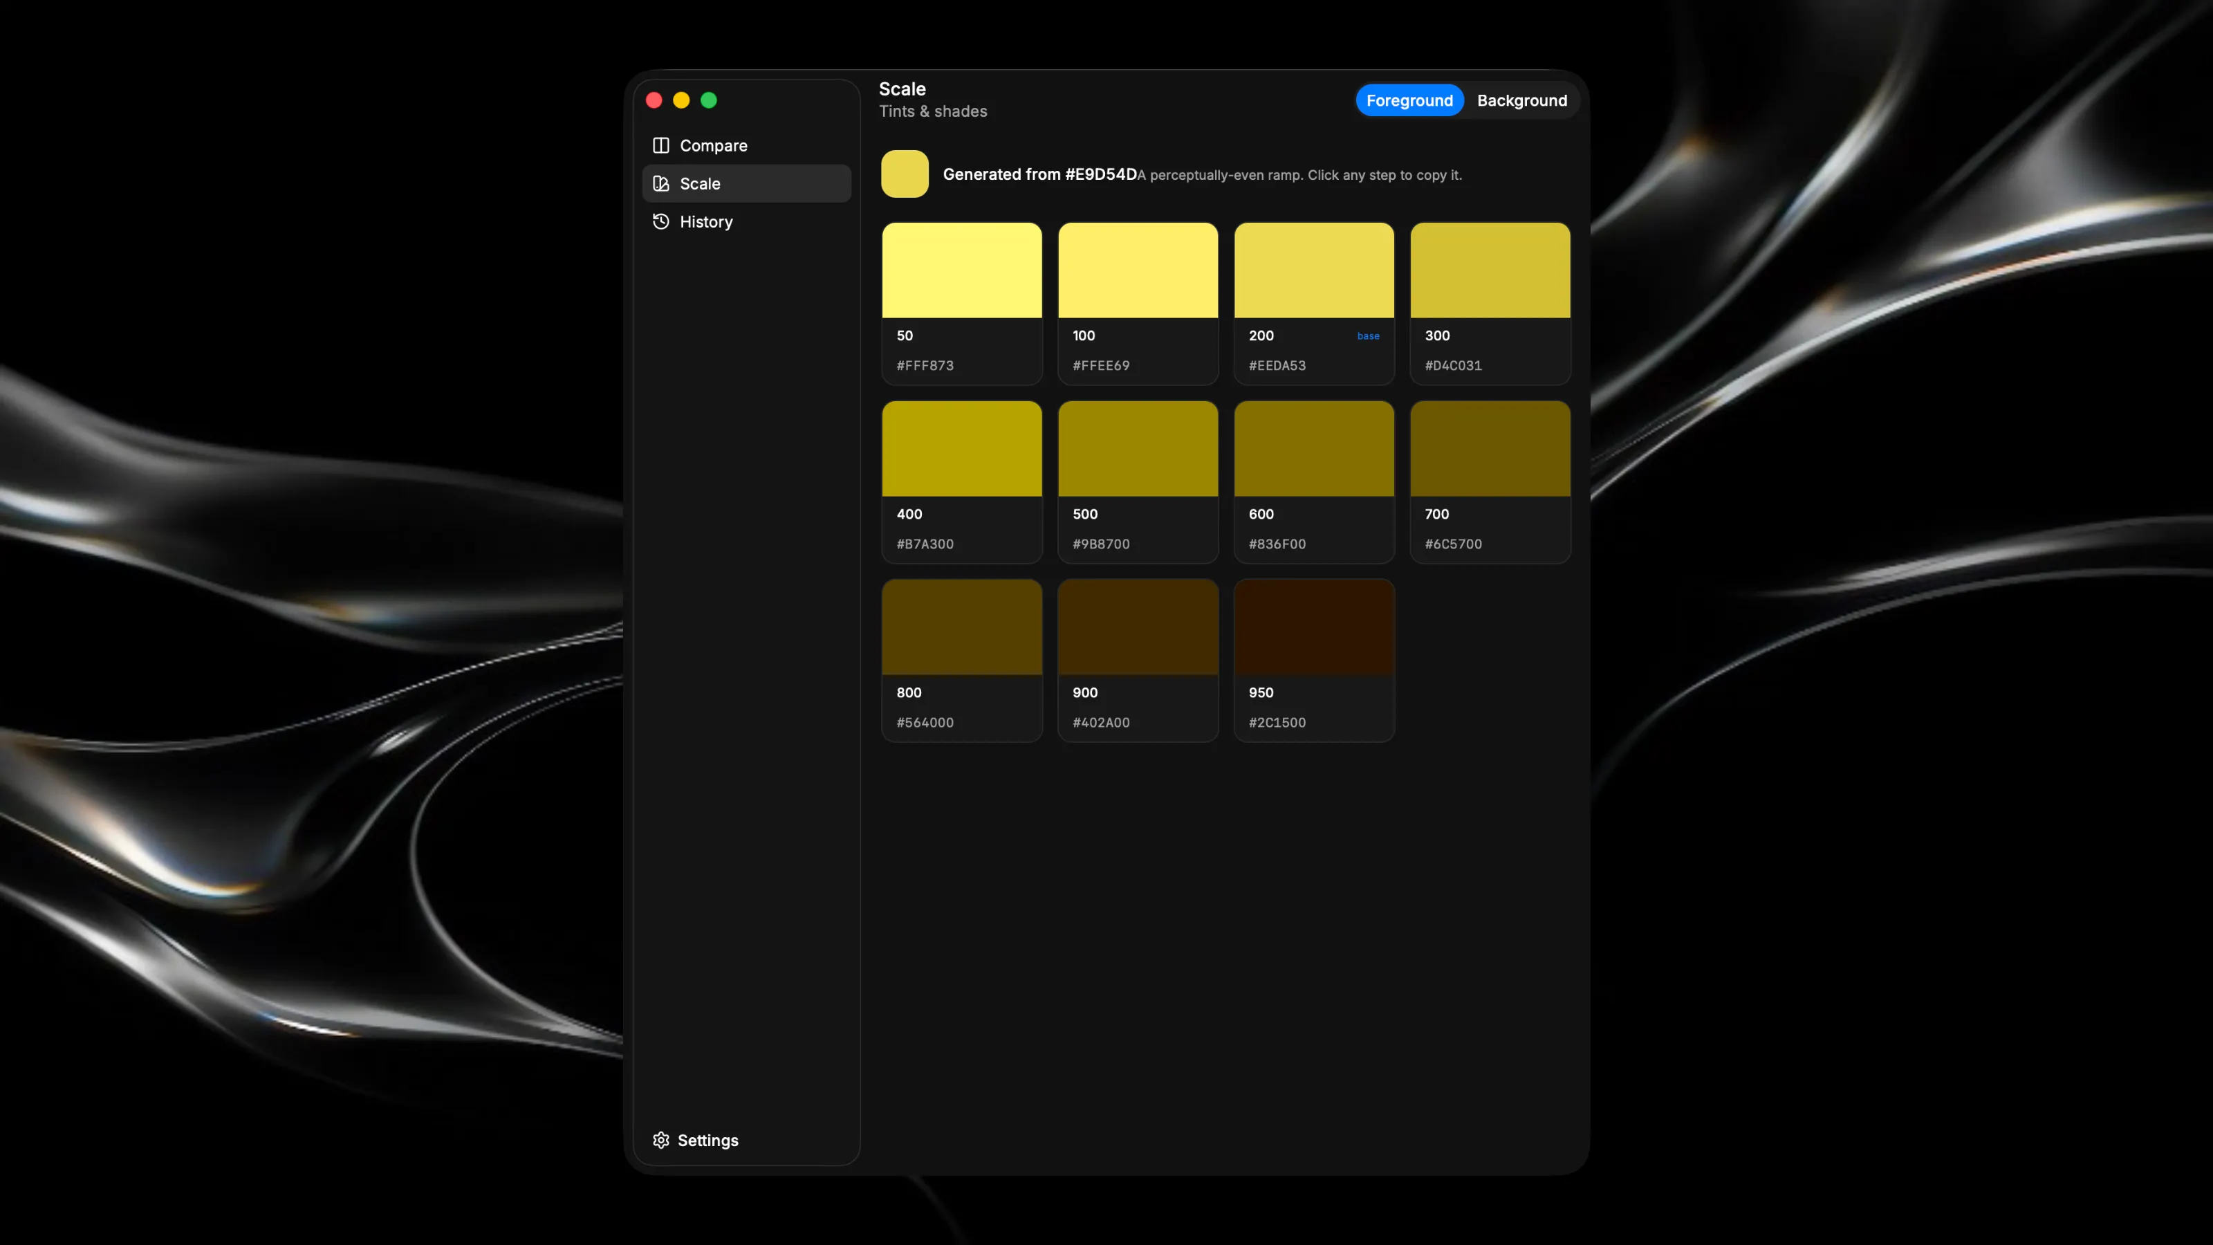The width and height of the screenshot is (2213, 1245).
Task: Switch to Foreground mode
Action: click(x=1409, y=100)
